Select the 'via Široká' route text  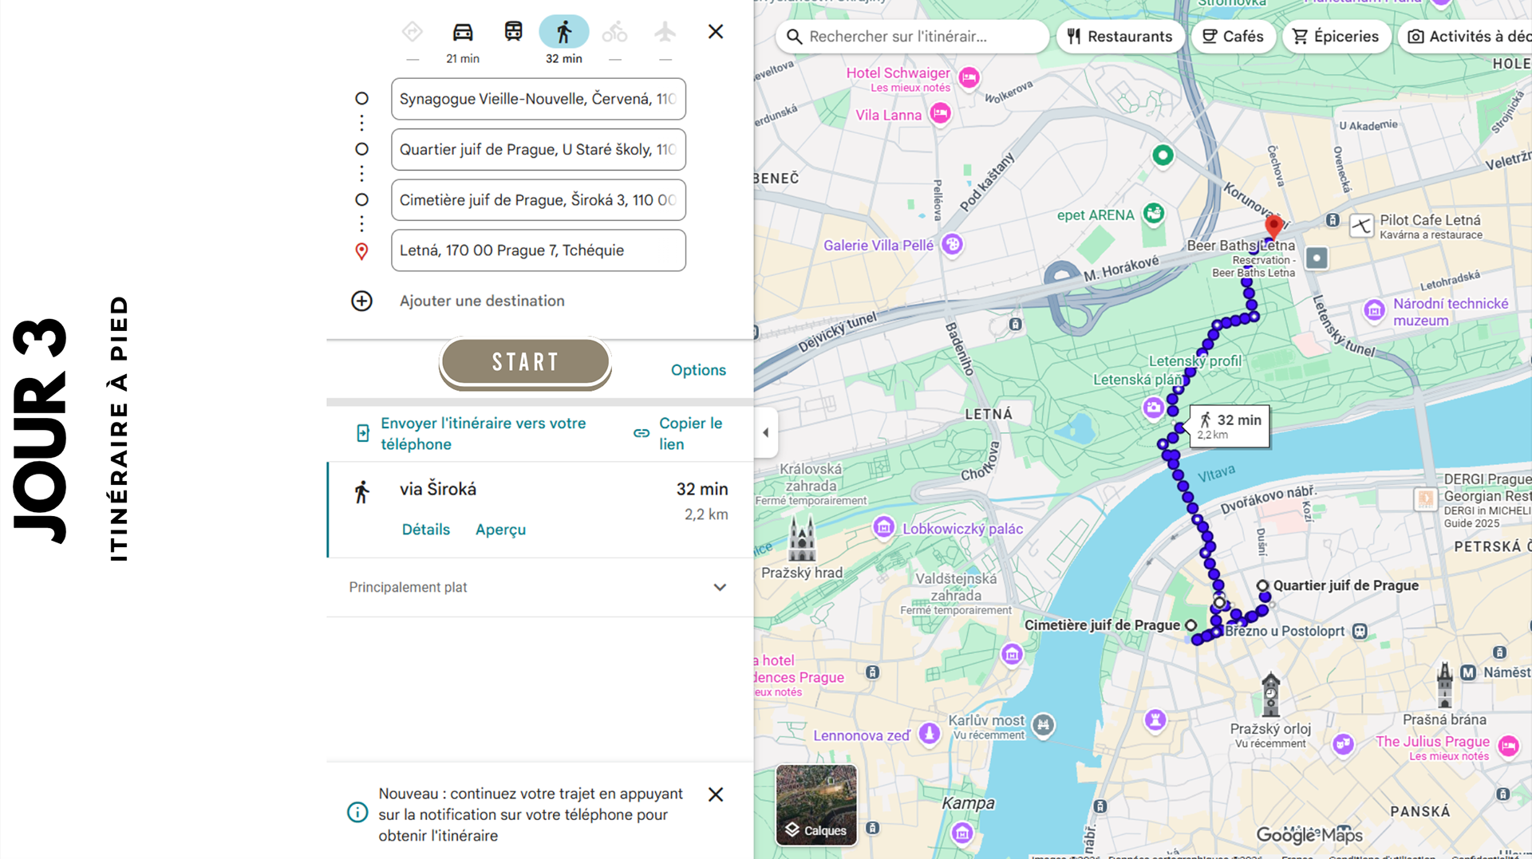tap(438, 489)
